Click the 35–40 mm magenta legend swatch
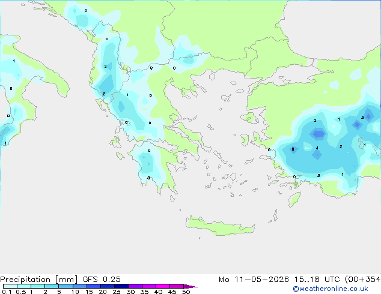This screenshot has width=381, height=294. pos(149,286)
